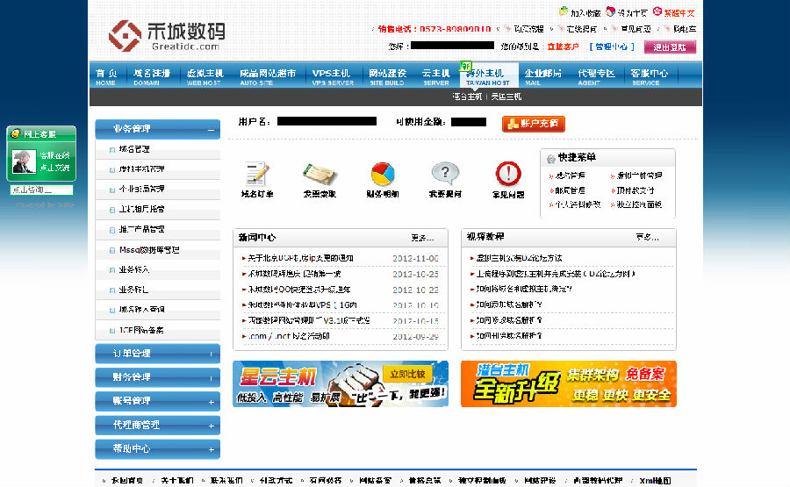Expand the 帮助中心 sidebar section
Screen dimensions: 790x487
click(211, 448)
